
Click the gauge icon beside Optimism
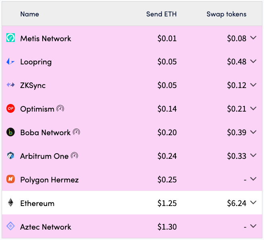pyautogui.click(x=60, y=108)
